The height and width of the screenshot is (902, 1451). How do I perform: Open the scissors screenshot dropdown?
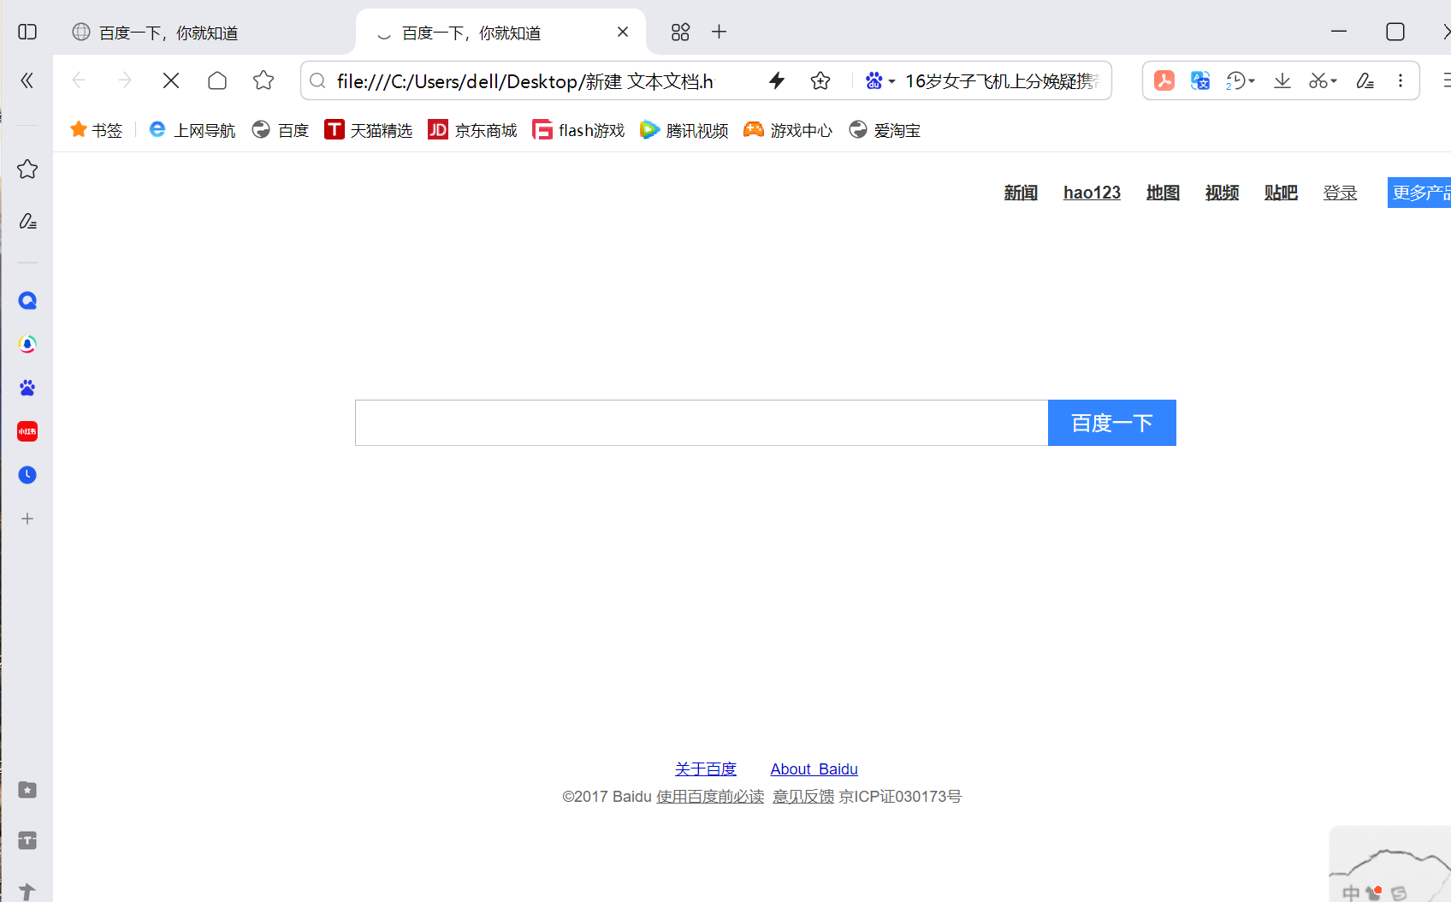coord(1323,80)
